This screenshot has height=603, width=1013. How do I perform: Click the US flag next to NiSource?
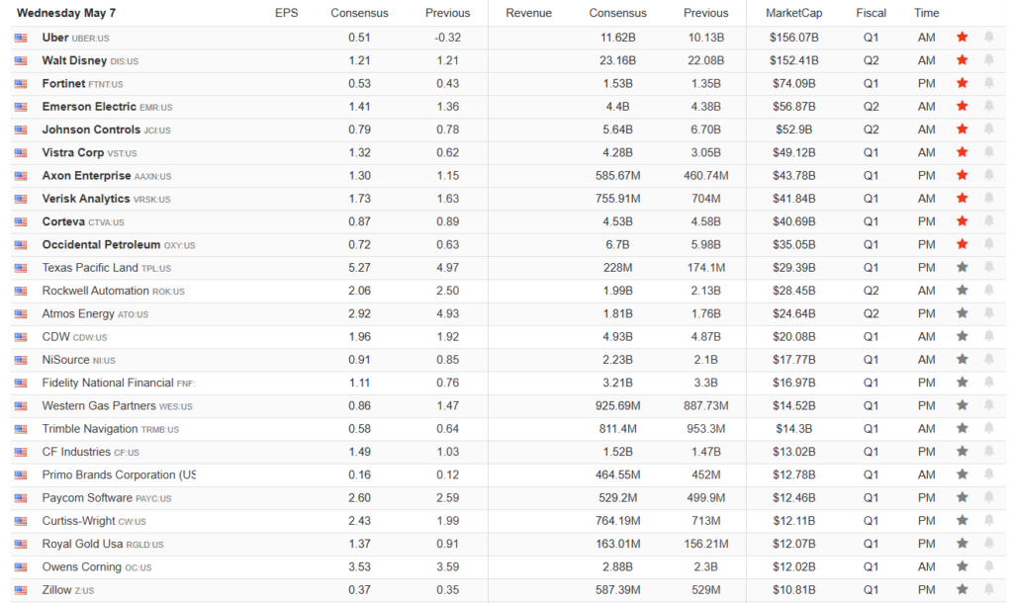pos(21,360)
